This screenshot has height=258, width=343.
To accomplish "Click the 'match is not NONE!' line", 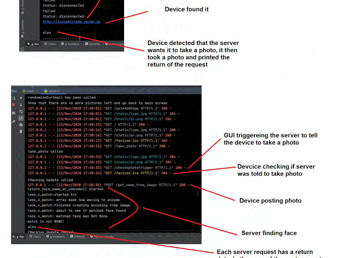I will point(46,222).
